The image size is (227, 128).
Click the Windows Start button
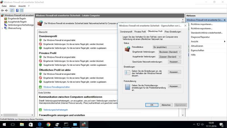[x=4, y=125]
